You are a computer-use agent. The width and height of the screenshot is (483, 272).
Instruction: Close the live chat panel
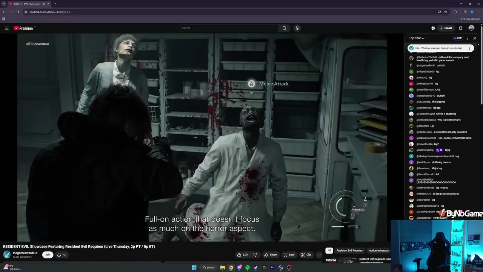click(475, 38)
